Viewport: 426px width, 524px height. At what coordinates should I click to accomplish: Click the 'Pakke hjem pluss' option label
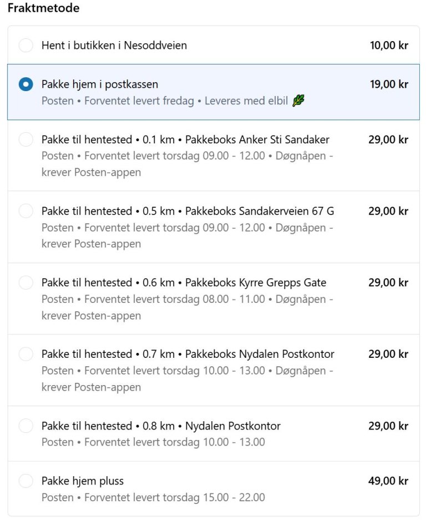pos(83,481)
